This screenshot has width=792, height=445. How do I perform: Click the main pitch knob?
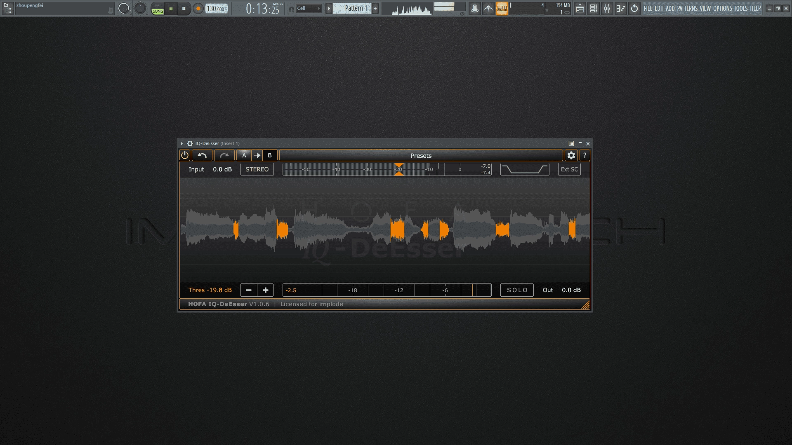click(x=140, y=8)
